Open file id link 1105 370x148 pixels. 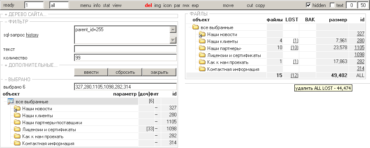tap(359, 48)
